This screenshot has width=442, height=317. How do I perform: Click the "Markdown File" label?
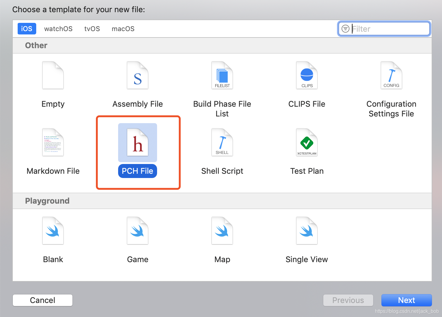coord(53,171)
